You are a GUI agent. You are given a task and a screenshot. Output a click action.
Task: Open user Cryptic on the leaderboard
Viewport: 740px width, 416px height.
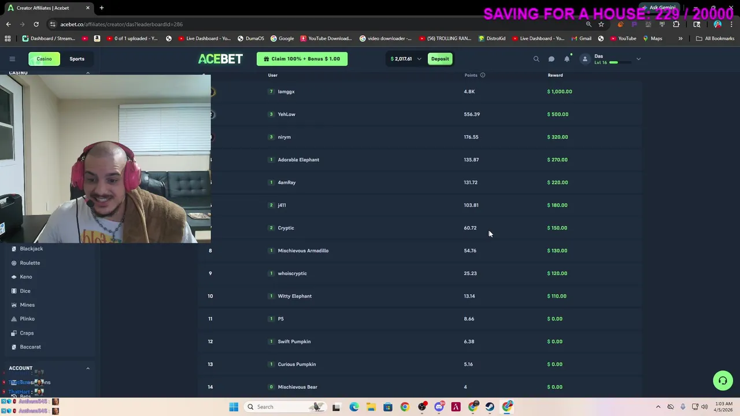coord(286,228)
